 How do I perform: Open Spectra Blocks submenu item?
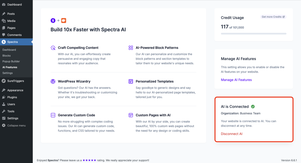tap(6, 56)
